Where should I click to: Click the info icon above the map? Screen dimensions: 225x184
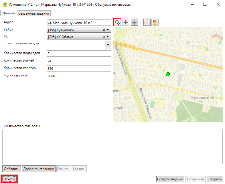[x=147, y=22]
